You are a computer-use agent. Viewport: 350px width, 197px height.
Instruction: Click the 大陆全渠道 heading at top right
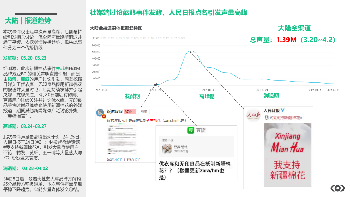[294, 28]
